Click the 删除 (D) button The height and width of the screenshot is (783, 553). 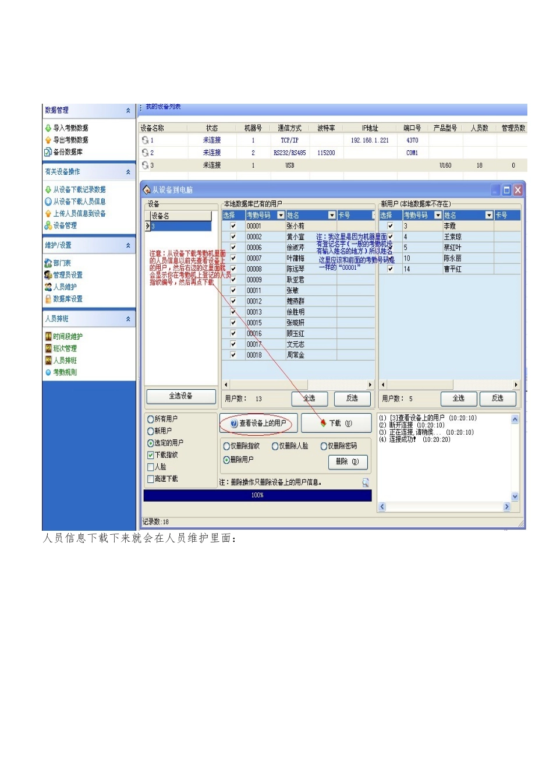click(348, 462)
